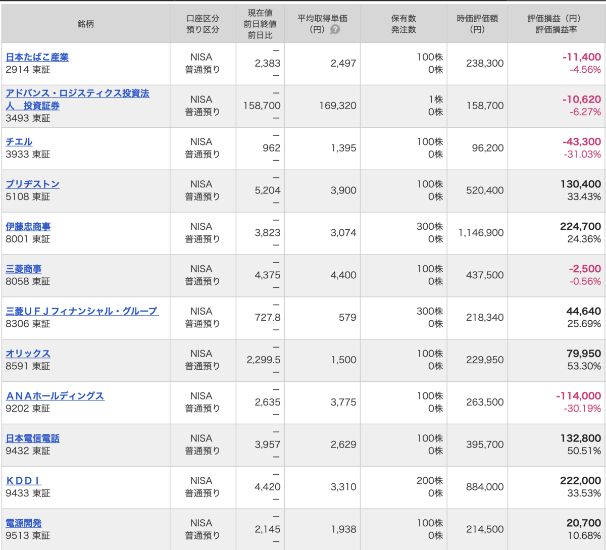606x550 pixels.
Task: Open the 伊藤忠商事 stock link
Action: coord(28,227)
